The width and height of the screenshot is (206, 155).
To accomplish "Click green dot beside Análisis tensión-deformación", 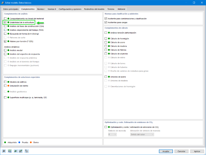I will click(x=109, y=33).
